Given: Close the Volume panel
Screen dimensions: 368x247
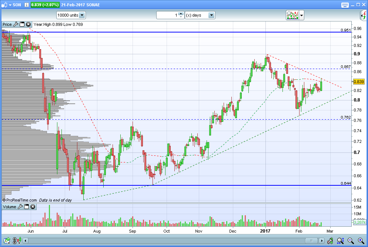Looking at the screenshot, I should (33, 206).
